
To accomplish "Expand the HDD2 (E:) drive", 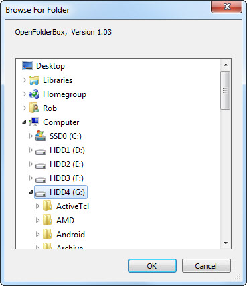I will pyautogui.click(x=31, y=164).
